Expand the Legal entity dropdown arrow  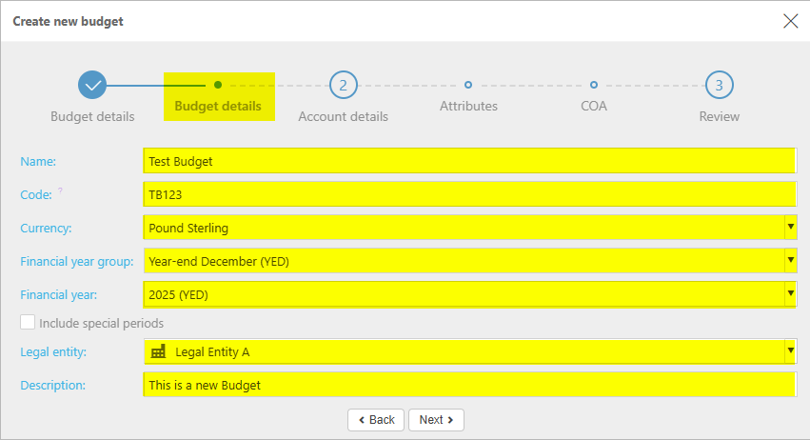point(790,352)
